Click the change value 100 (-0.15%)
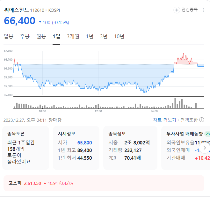210x197 pixels. 56,23
